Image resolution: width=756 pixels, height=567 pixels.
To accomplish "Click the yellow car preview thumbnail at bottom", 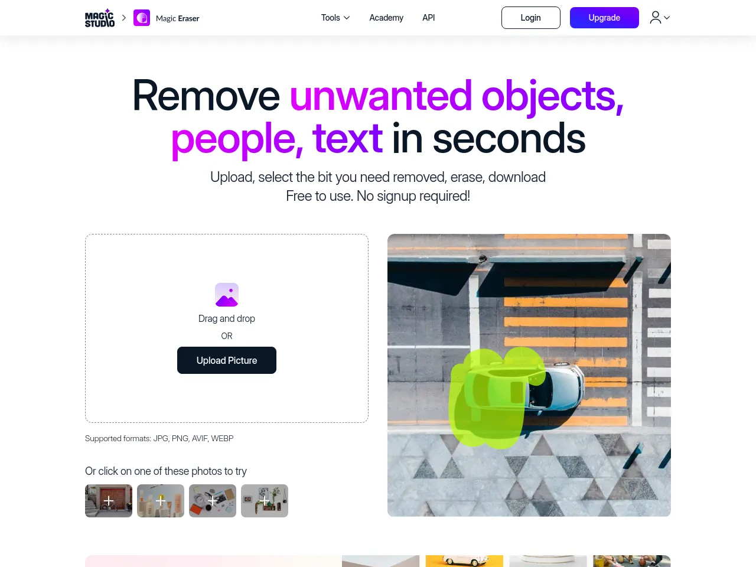I will 464,561.
